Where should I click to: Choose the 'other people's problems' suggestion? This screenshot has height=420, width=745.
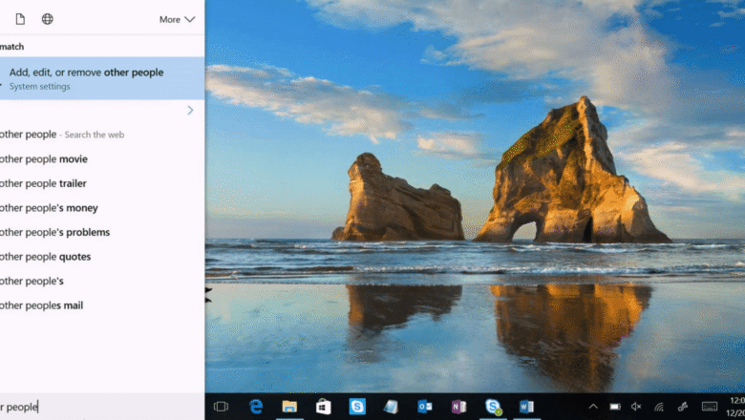click(54, 232)
